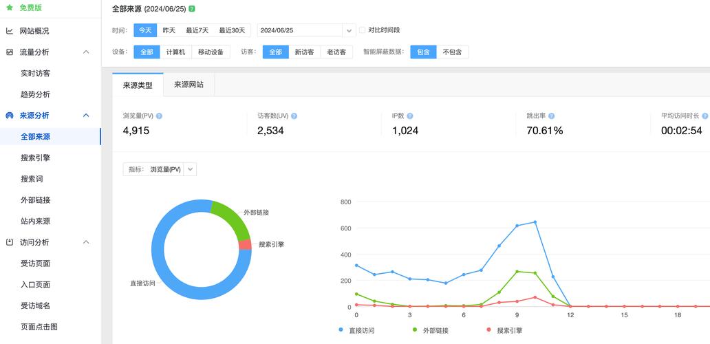Open 搜索引擎 in the sidebar menu
Viewport: 710px width, 344px height.
click(x=35, y=158)
